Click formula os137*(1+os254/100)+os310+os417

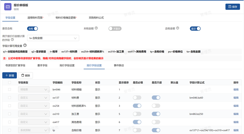click(x=210, y=130)
